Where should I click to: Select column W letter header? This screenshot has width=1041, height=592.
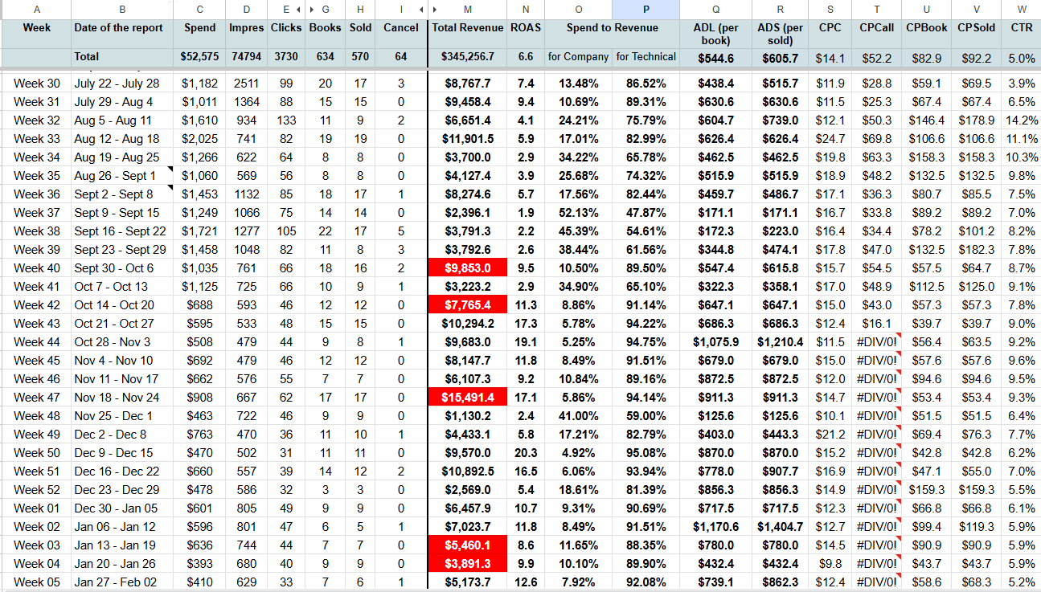(1021, 10)
